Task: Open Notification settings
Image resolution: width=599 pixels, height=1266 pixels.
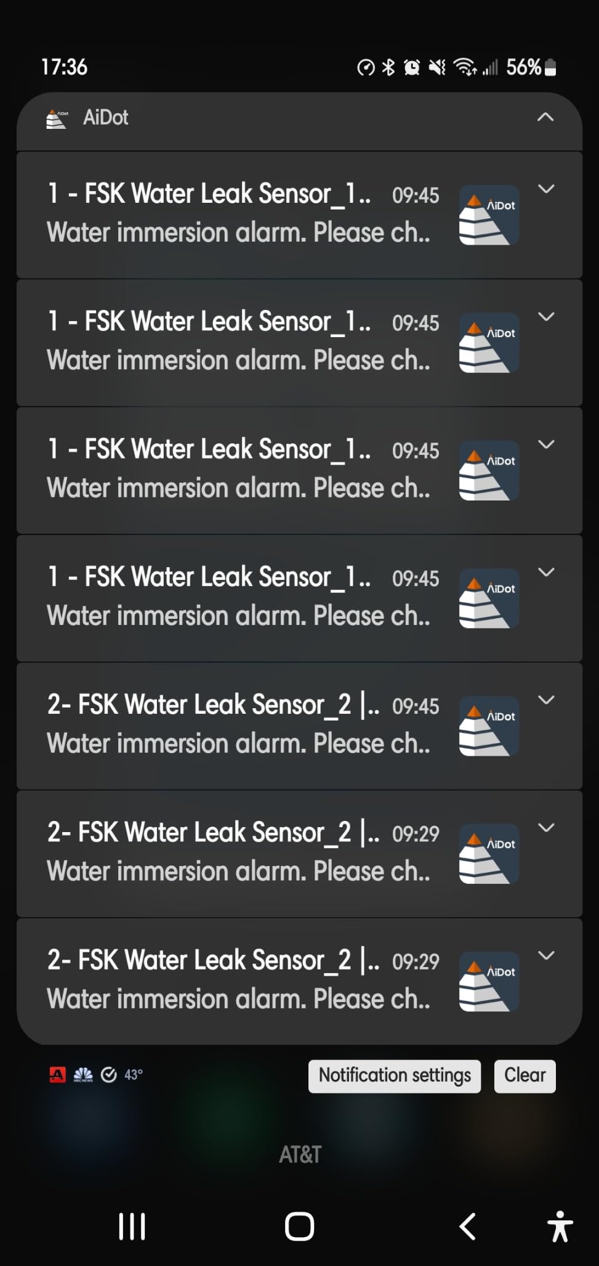Action: coord(394,1076)
